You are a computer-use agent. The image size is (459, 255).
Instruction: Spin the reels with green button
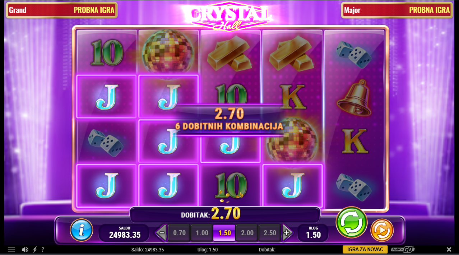click(x=351, y=222)
